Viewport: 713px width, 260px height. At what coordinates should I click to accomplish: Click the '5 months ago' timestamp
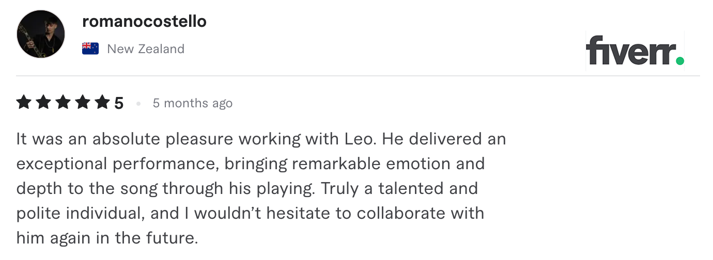point(193,103)
